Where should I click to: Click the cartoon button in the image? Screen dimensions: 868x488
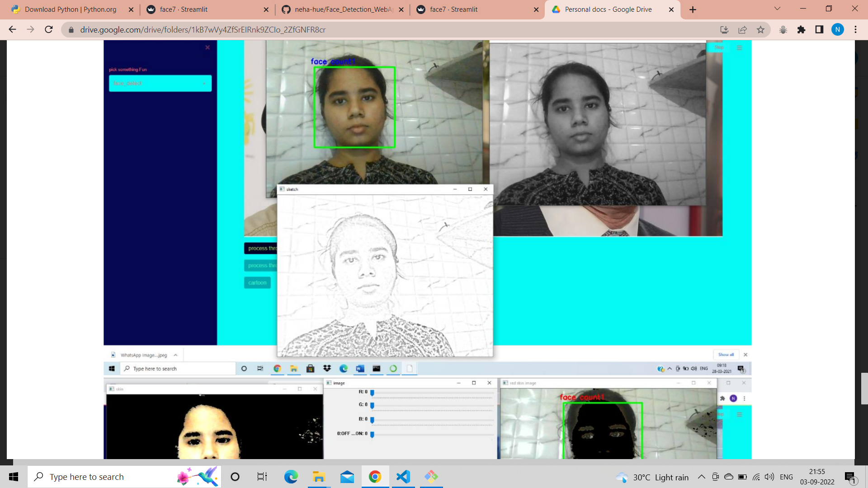[257, 283]
